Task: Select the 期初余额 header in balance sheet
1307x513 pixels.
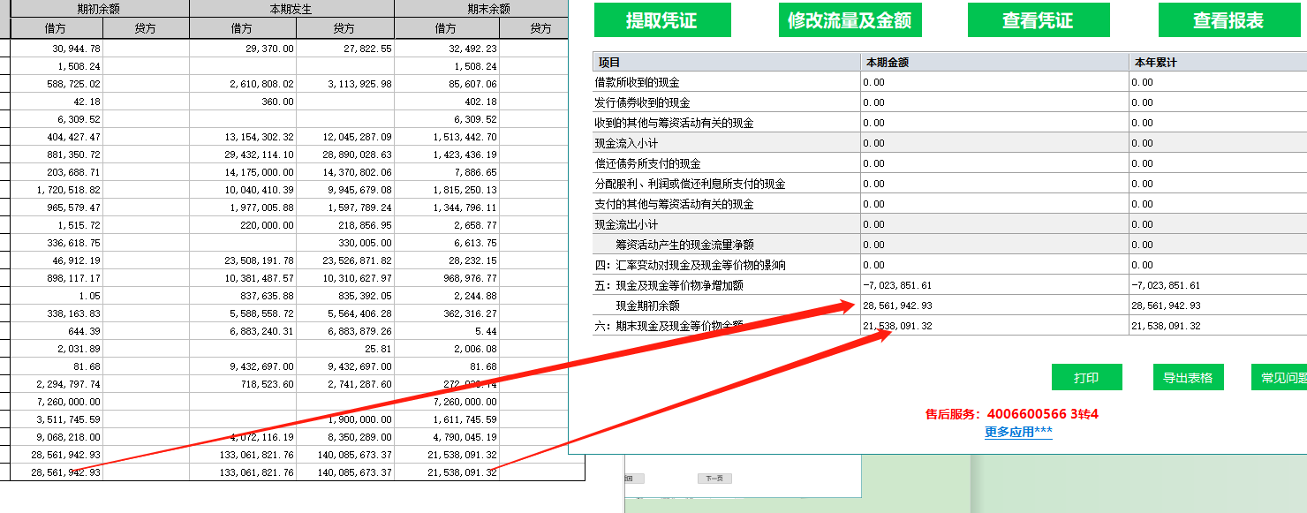Action: [100, 9]
